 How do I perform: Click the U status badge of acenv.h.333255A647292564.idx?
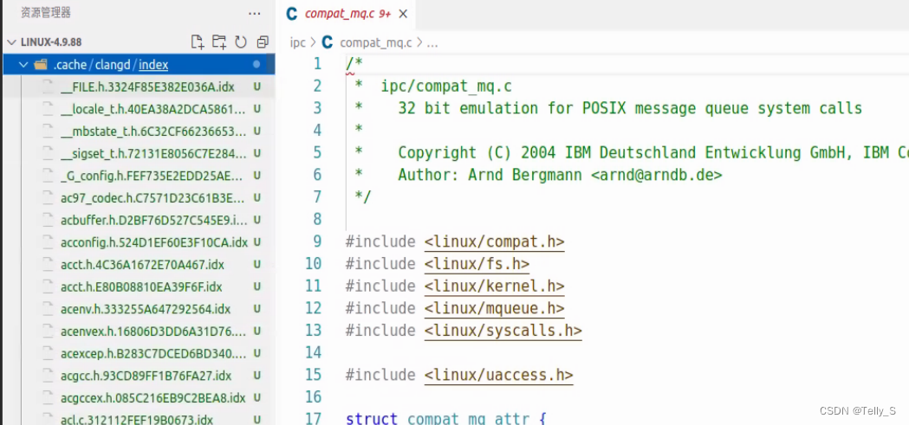pyautogui.click(x=256, y=309)
